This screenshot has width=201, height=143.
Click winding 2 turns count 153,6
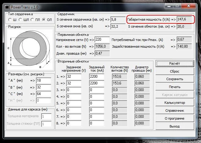tap(120, 83)
